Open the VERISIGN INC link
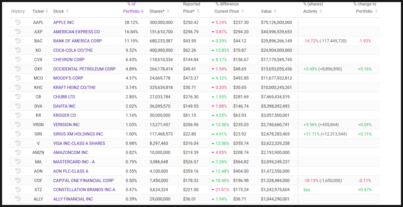Viewport: 403px width, 207px height. click(66, 125)
